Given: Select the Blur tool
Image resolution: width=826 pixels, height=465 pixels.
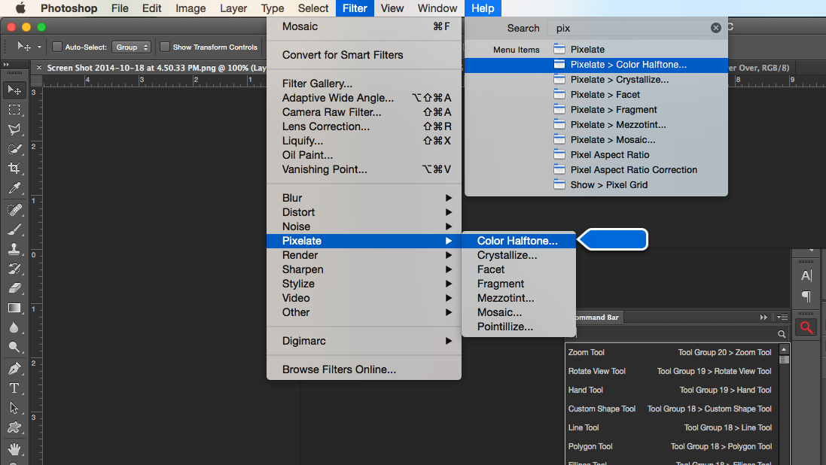Looking at the screenshot, I should (14, 327).
